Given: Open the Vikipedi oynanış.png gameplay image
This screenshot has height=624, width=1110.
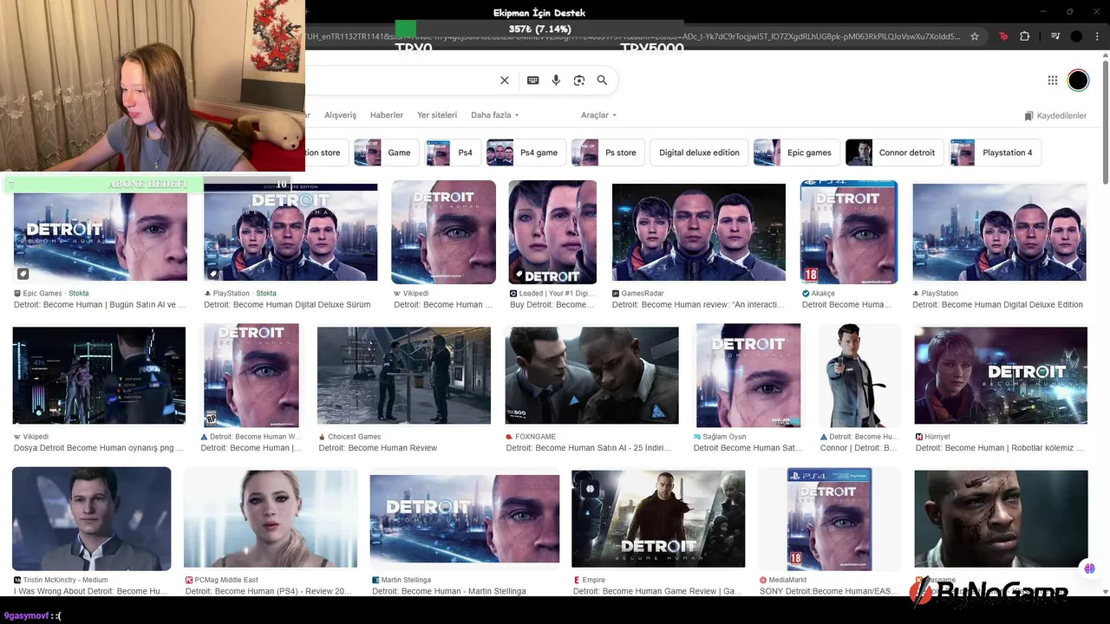Looking at the screenshot, I should (99, 375).
